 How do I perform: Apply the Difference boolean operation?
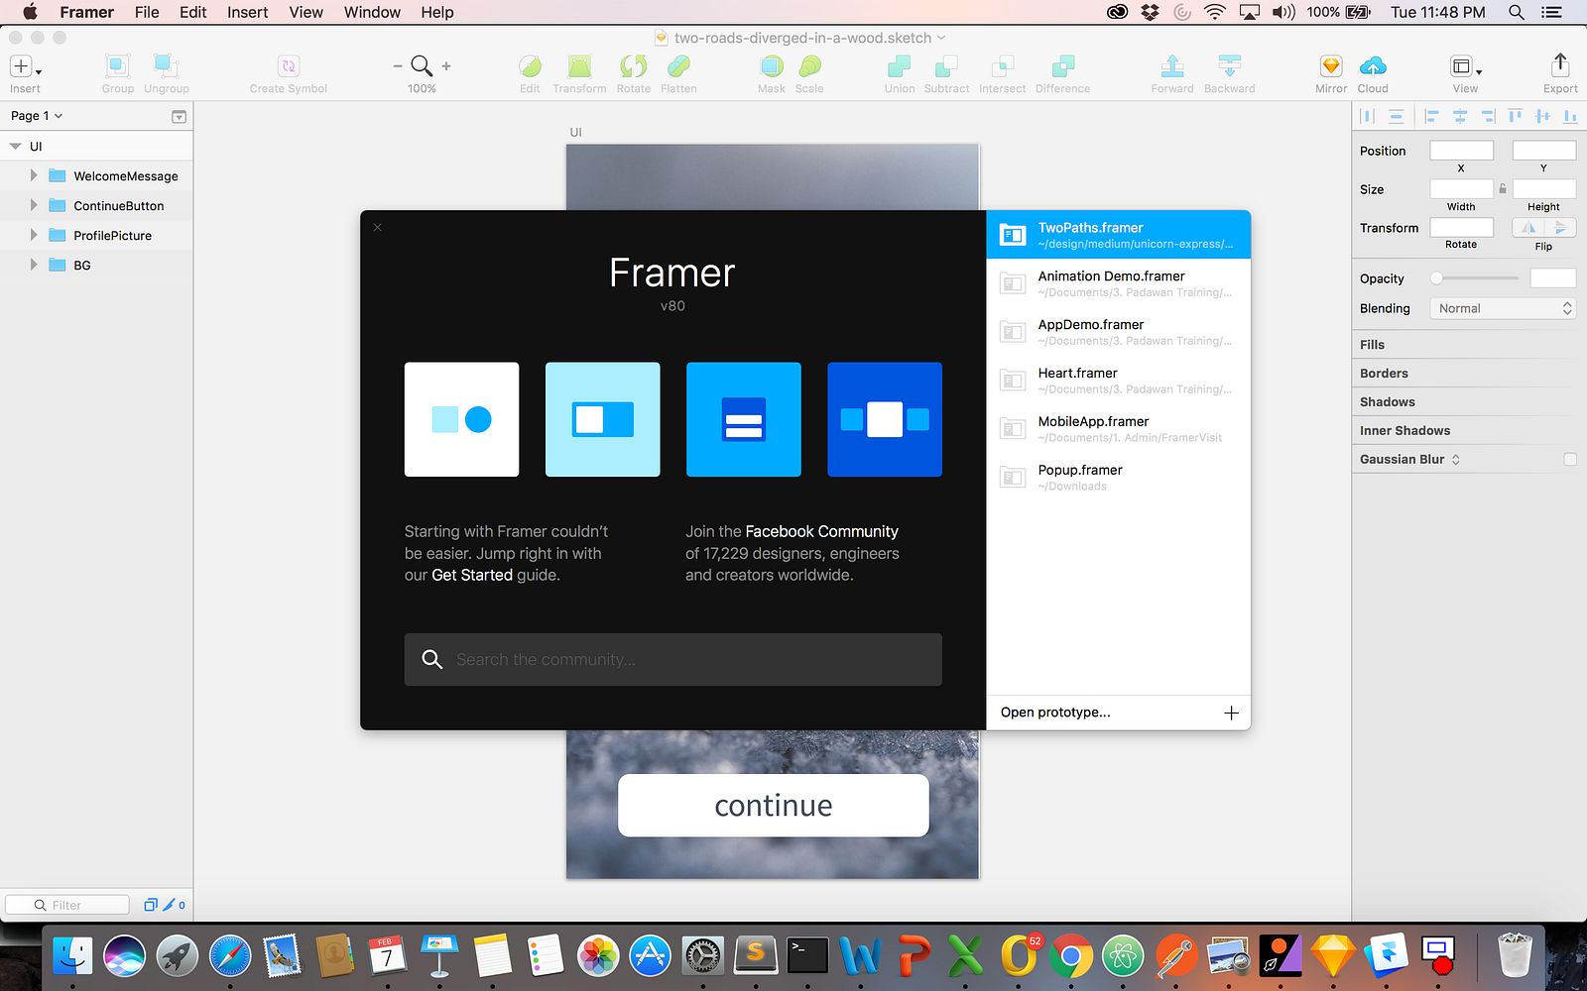(x=1063, y=66)
